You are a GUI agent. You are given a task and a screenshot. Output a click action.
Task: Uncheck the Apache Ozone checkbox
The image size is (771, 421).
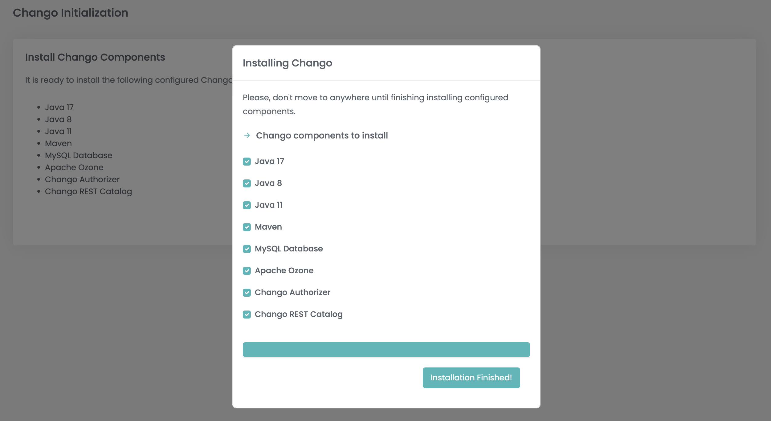pyautogui.click(x=247, y=271)
